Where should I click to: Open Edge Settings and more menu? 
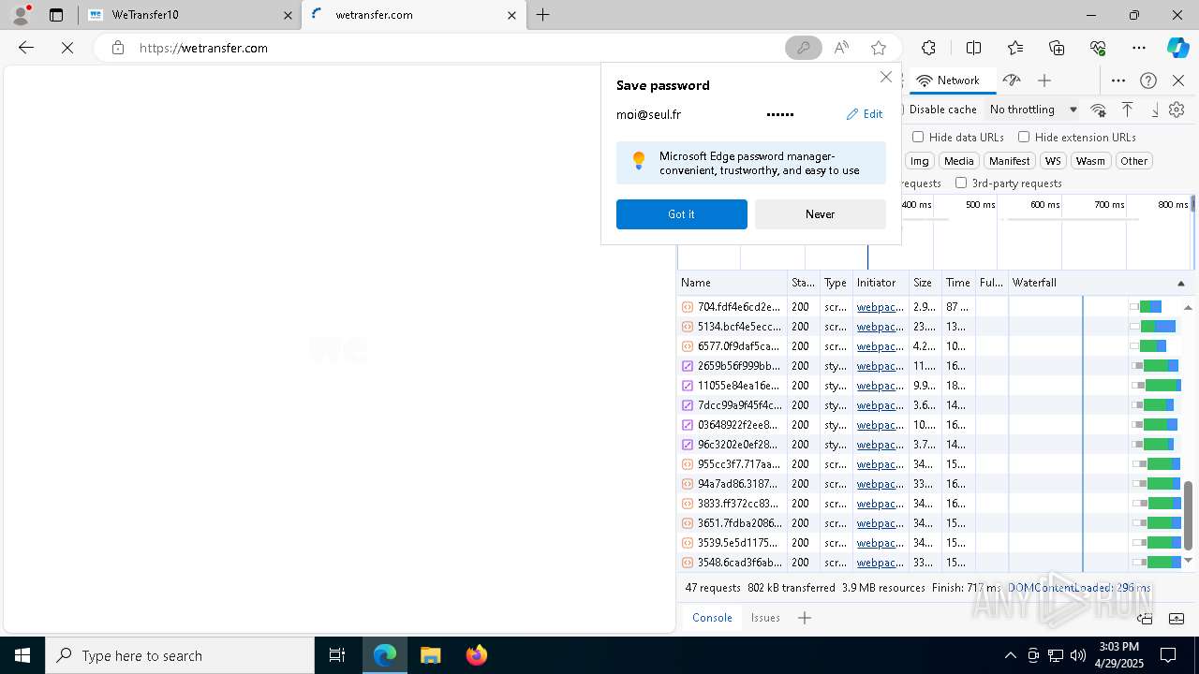click(x=1139, y=48)
